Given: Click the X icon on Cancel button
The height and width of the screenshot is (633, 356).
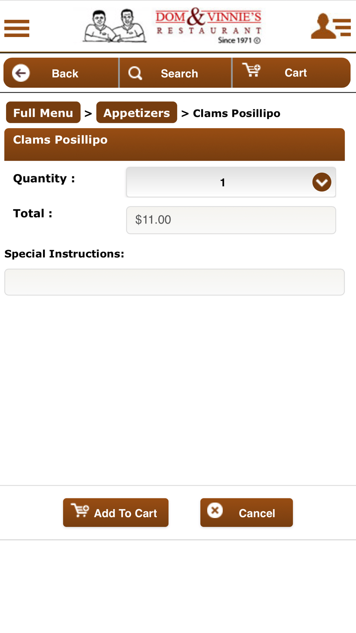Looking at the screenshot, I should [215, 510].
